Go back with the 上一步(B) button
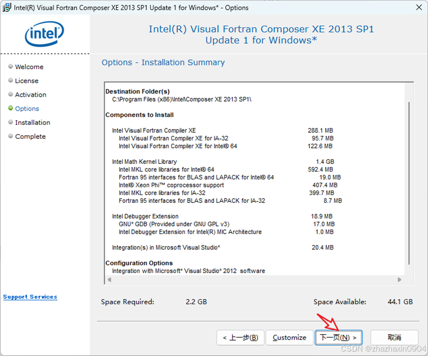 pyautogui.click(x=240, y=338)
